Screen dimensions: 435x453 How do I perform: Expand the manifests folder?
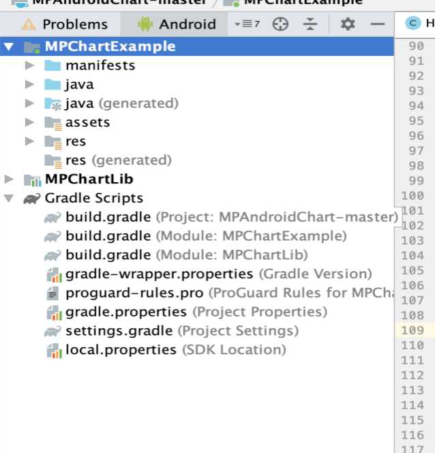click(x=29, y=65)
